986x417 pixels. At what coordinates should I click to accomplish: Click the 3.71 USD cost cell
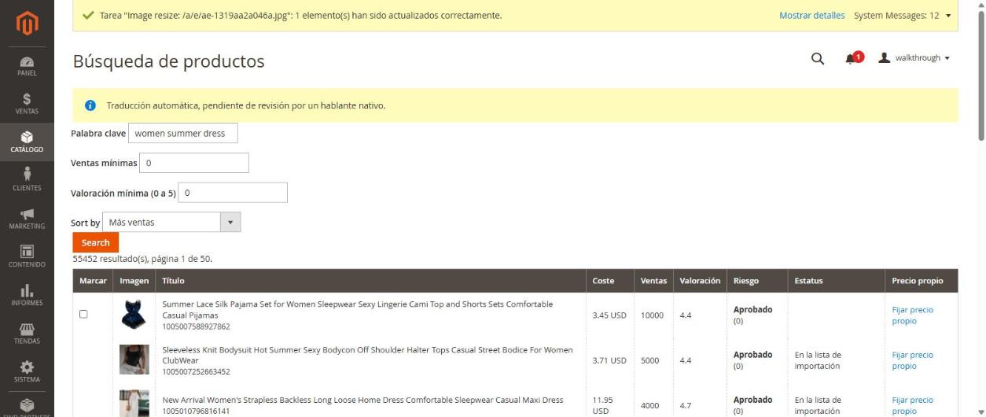(x=609, y=360)
